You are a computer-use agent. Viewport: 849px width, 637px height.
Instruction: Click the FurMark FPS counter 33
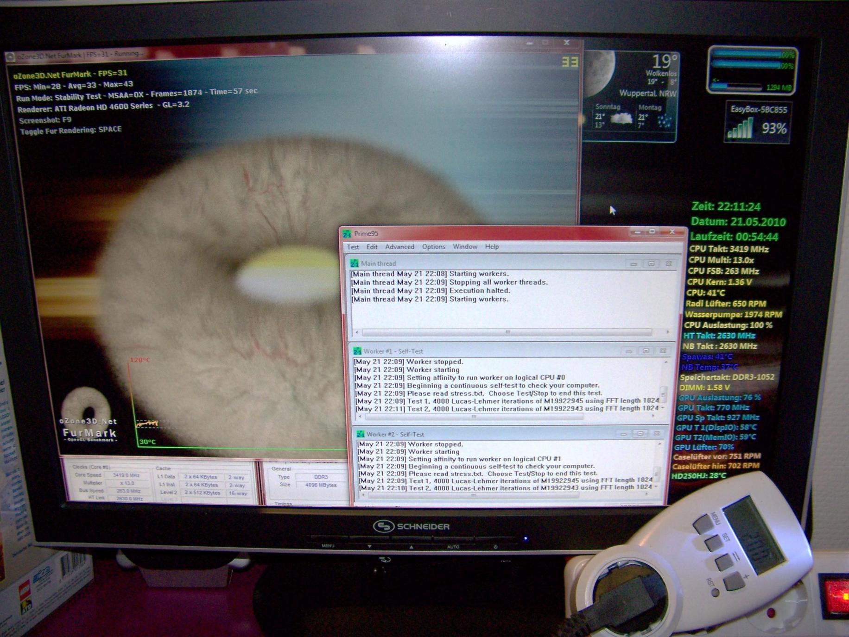click(x=570, y=62)
